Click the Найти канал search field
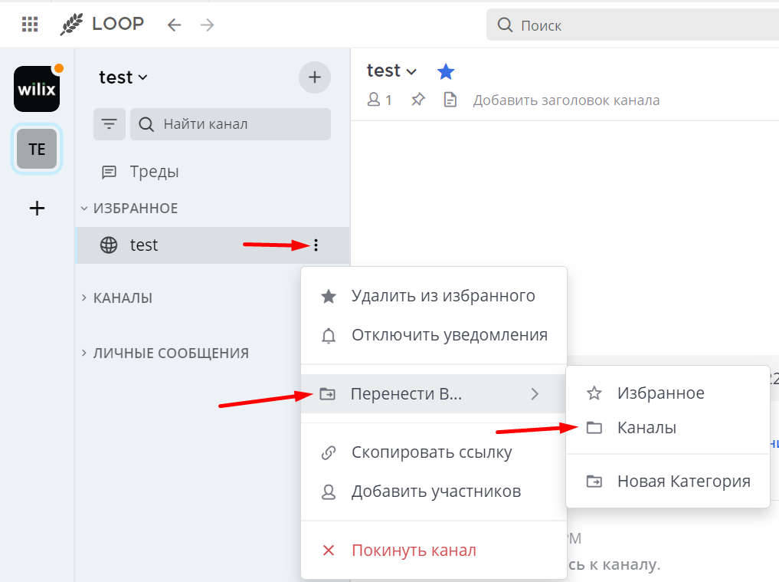779x582 pixels. pyautogui.click(x=230, y=123)
